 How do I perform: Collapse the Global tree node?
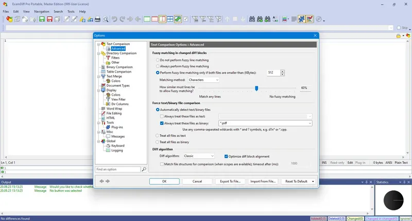coord(98,141)
